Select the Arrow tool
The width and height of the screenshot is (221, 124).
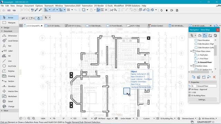pyautogui.click(x=9, y=18)
